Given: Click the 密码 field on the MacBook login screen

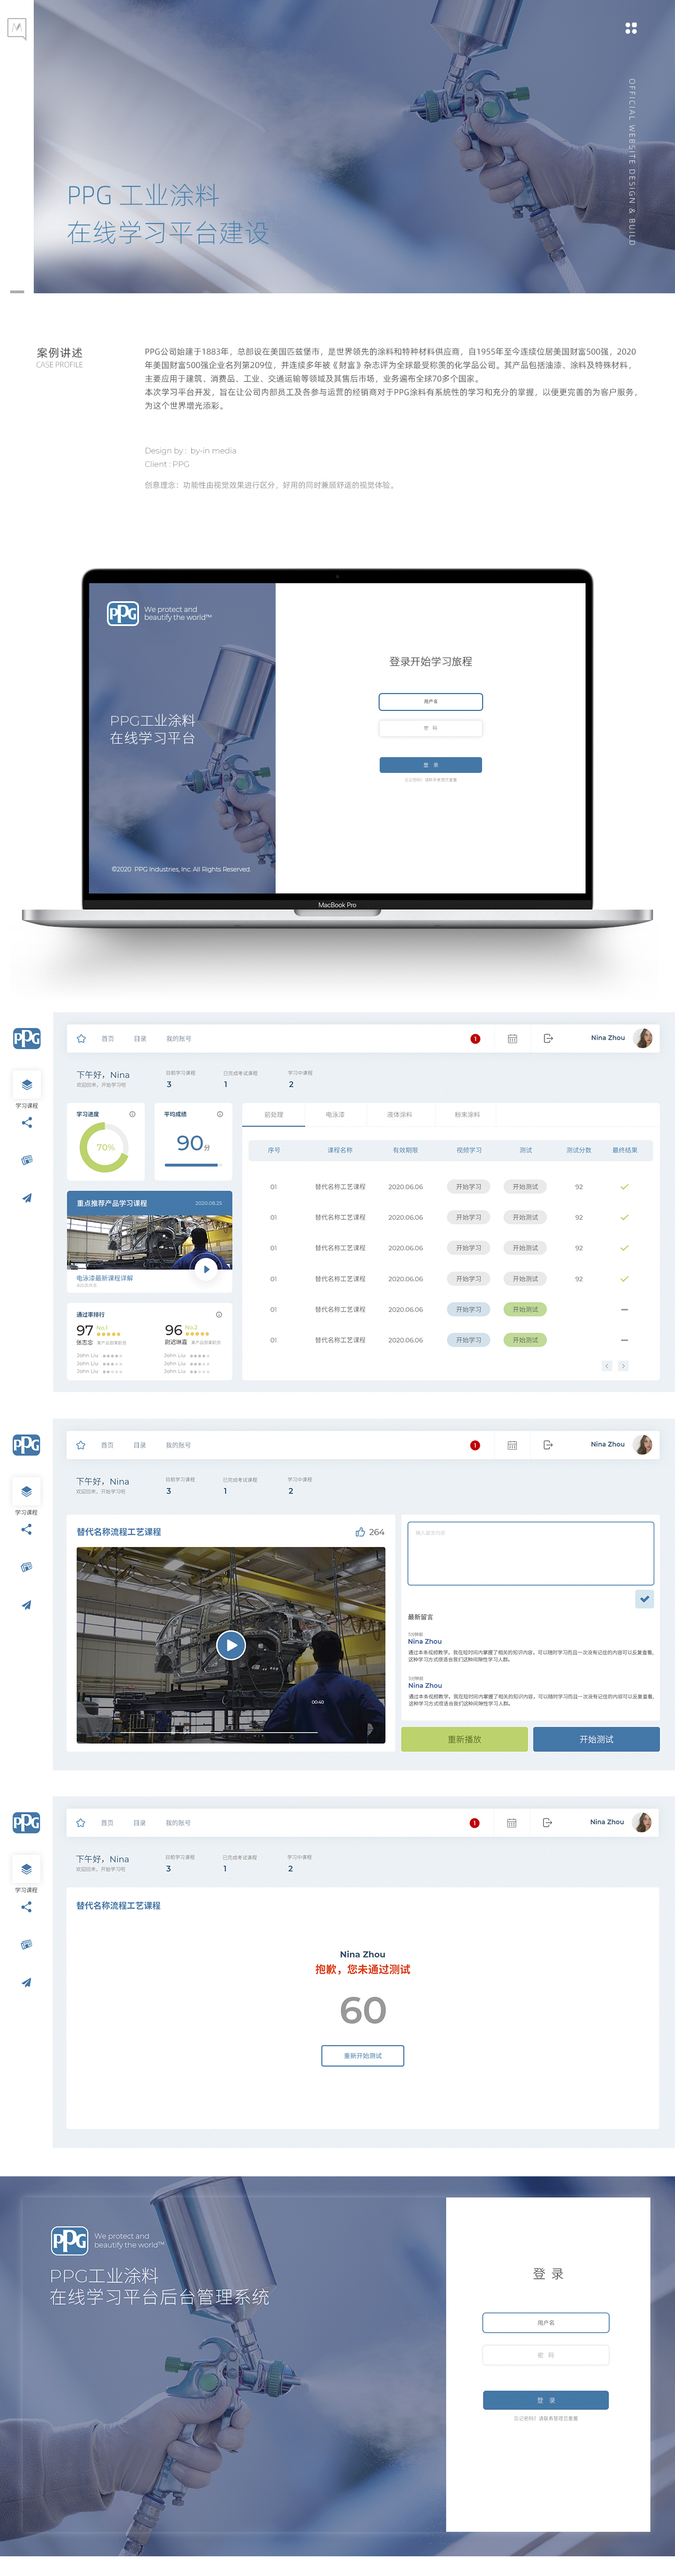Looking at the screenshot, I should pyautogui.click(x=430, y=728).
